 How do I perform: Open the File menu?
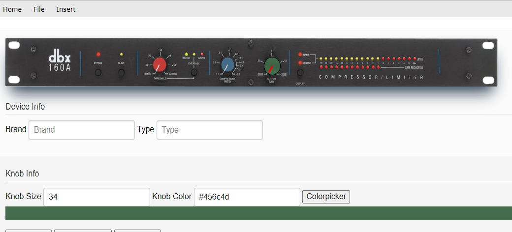pos(39,9)
